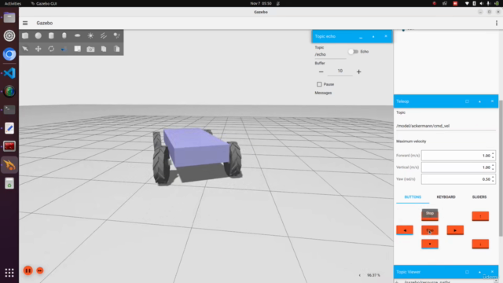The width and height of the screenshot is (503, 283).
Task: Add a point light to the scene
Action: tap(90, 35)
